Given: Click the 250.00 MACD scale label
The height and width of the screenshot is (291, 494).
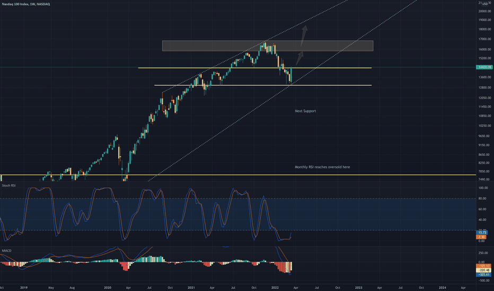Looking at the screenshot, I should 483,253.
